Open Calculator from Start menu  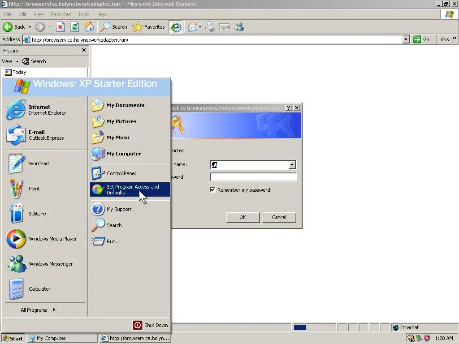[x=44, y=289]
